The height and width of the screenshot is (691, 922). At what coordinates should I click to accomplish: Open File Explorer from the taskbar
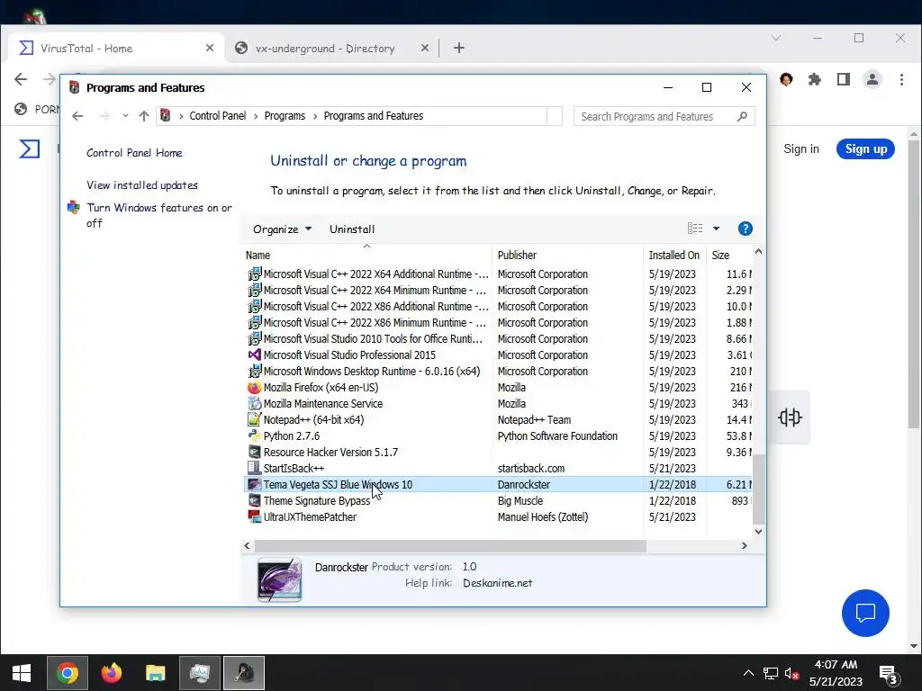coord(155,673)
